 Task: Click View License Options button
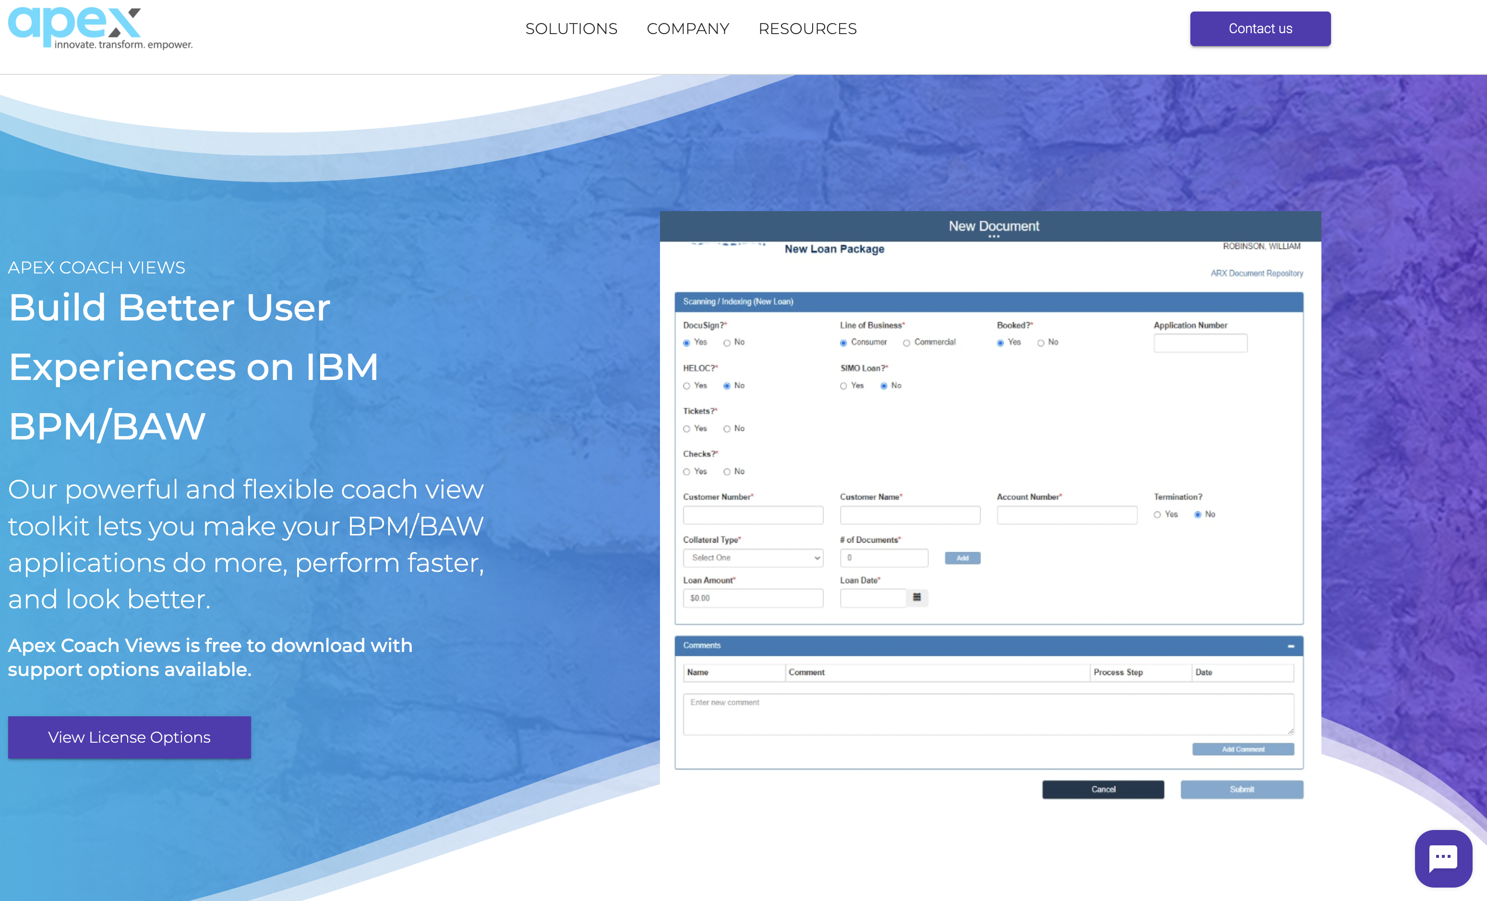129,737
